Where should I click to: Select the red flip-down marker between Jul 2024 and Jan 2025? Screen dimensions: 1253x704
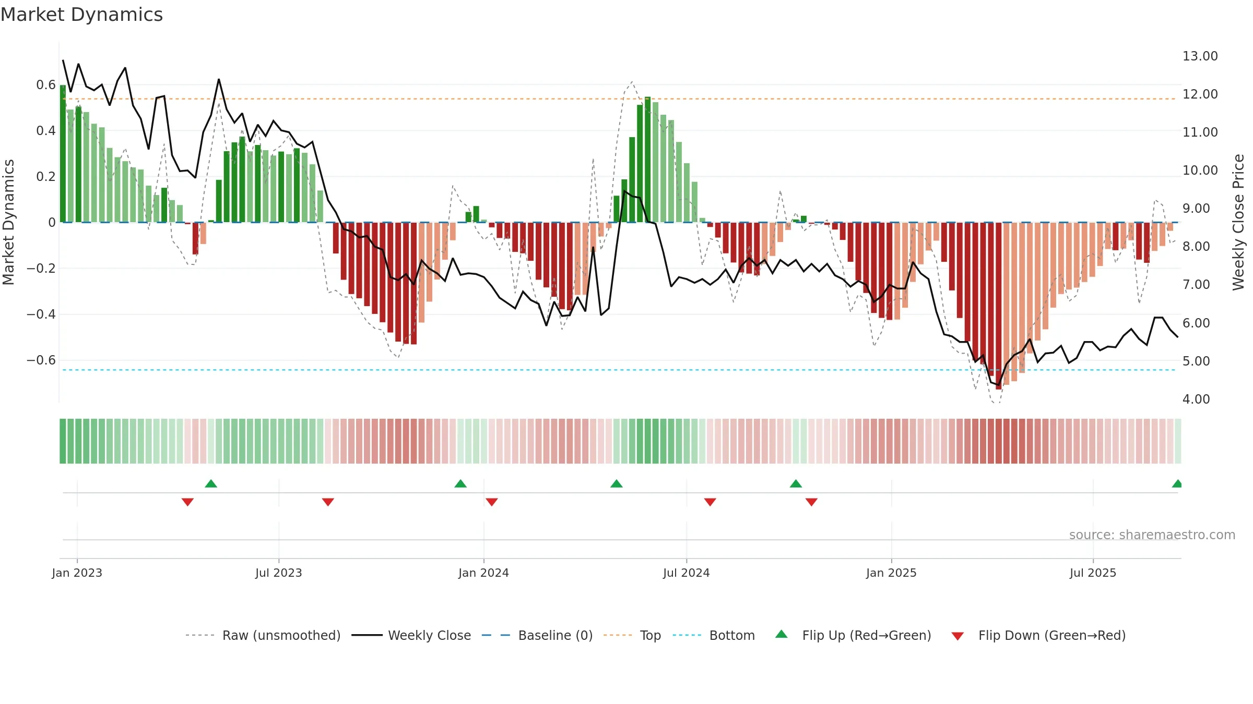click(811, 502)
